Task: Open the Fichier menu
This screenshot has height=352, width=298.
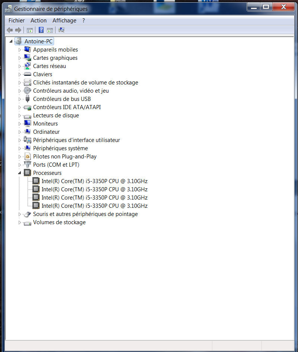Action: 16,21
